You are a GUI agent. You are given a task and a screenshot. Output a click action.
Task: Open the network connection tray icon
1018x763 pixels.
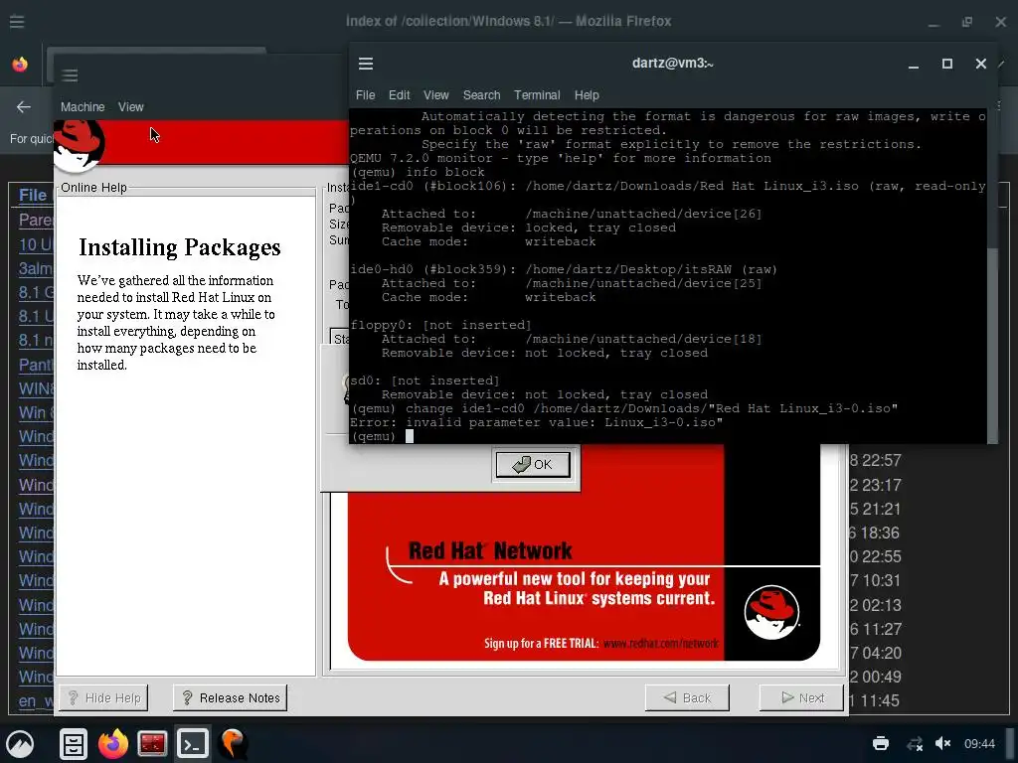(x=915, y=743)
